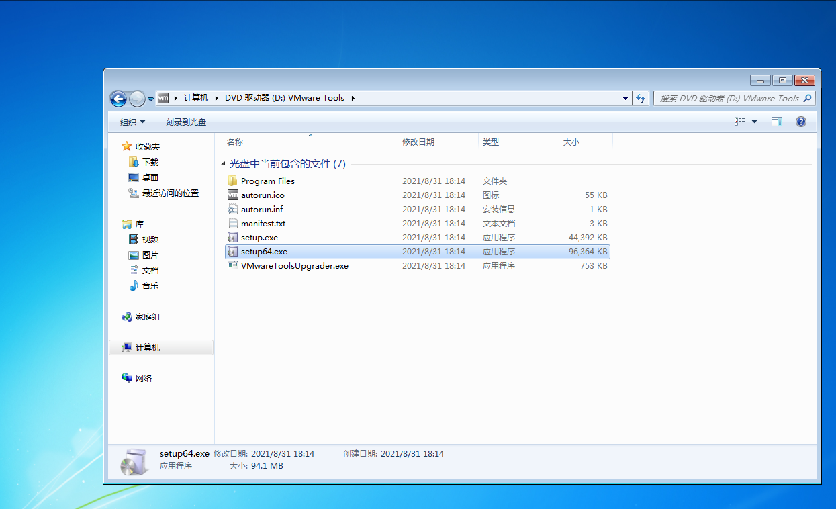Click the change view icon
836x509 pixels.
(x=740, y=122)
